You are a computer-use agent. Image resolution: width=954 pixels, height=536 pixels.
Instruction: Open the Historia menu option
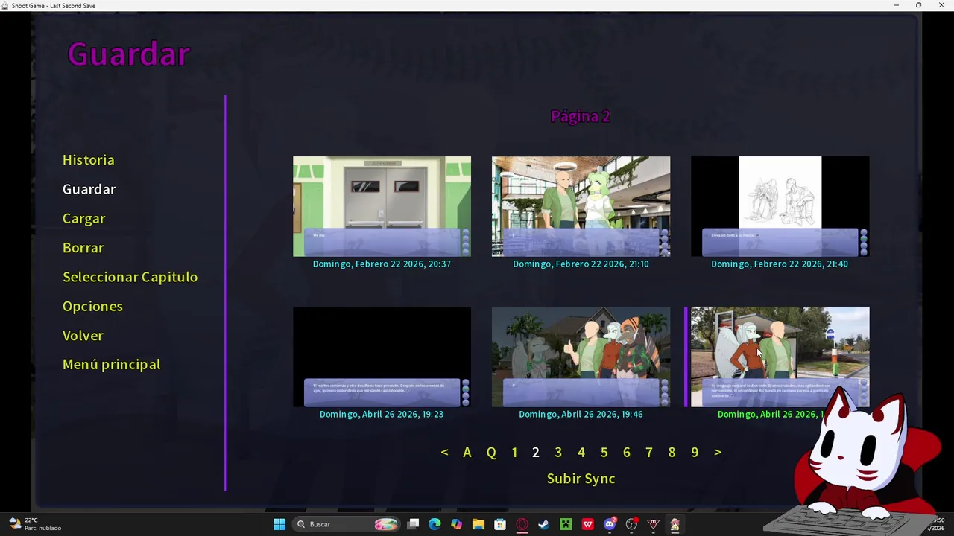click(88, 160)
